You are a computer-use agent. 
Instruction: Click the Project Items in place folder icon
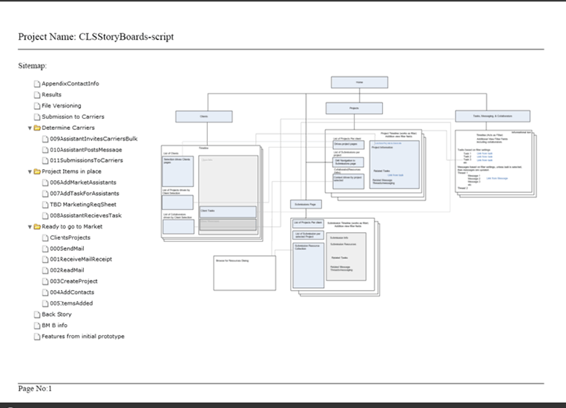tap(37, 171)
